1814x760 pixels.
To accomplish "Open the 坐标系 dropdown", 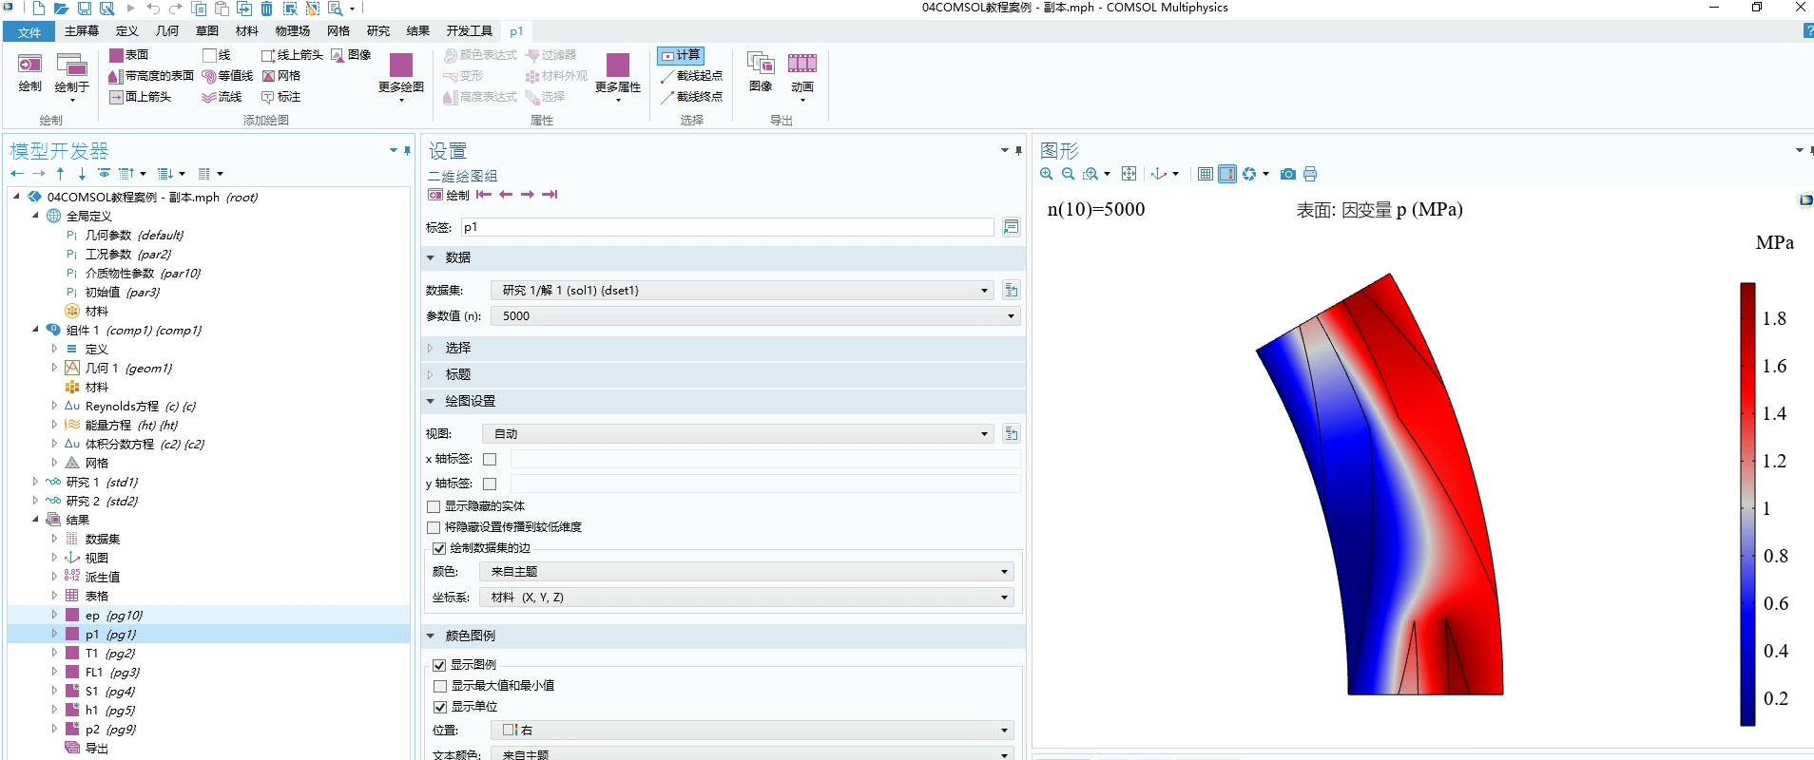I will click(747, 598).
